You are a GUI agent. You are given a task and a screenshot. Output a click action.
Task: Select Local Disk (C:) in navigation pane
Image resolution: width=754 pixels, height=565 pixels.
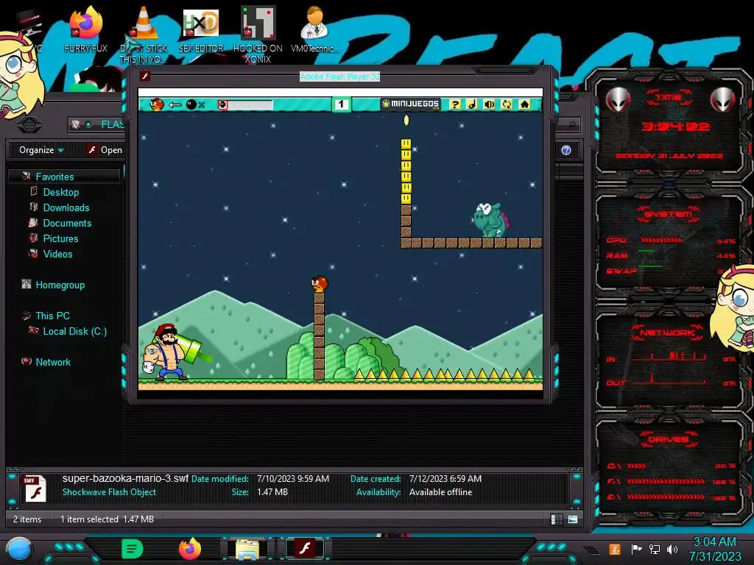(74, 331)
